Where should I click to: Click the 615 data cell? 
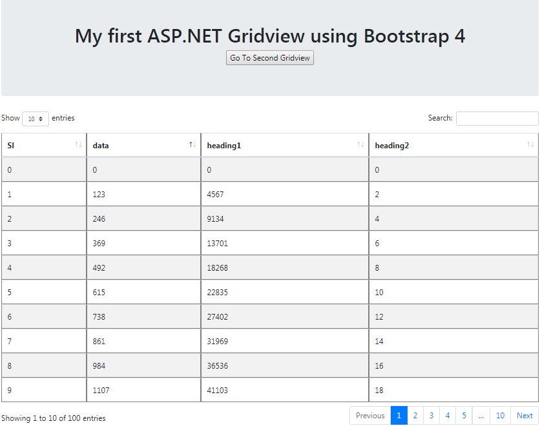pyautogui.click(x=143, y=292)
